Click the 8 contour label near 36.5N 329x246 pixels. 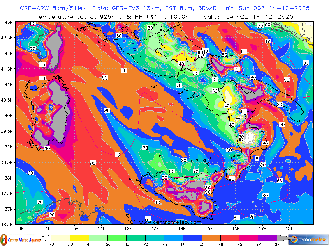coord(252,216)
